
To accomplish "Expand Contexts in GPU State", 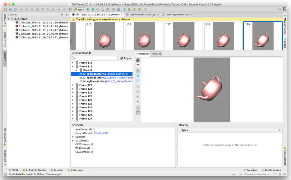I will (73, 137).
